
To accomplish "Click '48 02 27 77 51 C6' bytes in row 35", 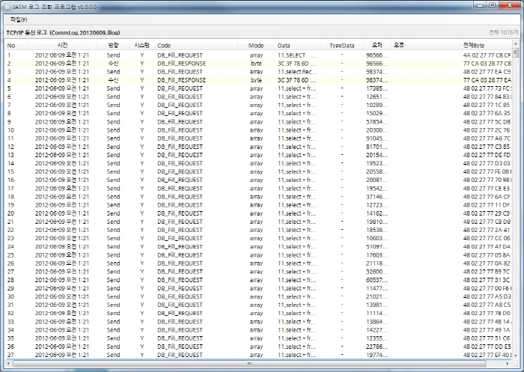I will tap(487, 338).
